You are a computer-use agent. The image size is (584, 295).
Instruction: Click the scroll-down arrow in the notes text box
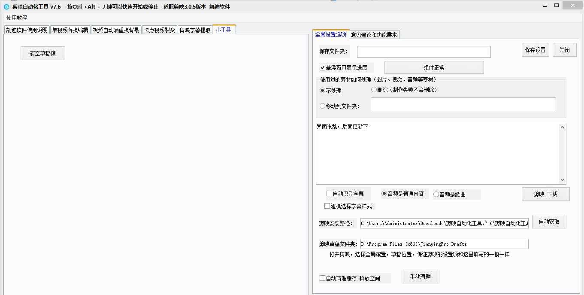pyautogui.click(x=563, y=180)
